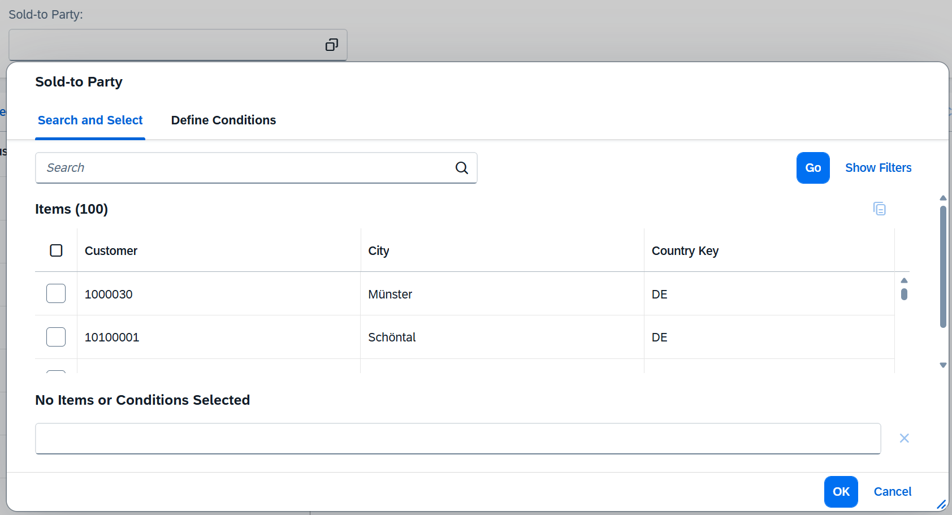The image size is (952, 515).
Task: Click dialog scroll down arrow
Action: click(x=943, y=365)
